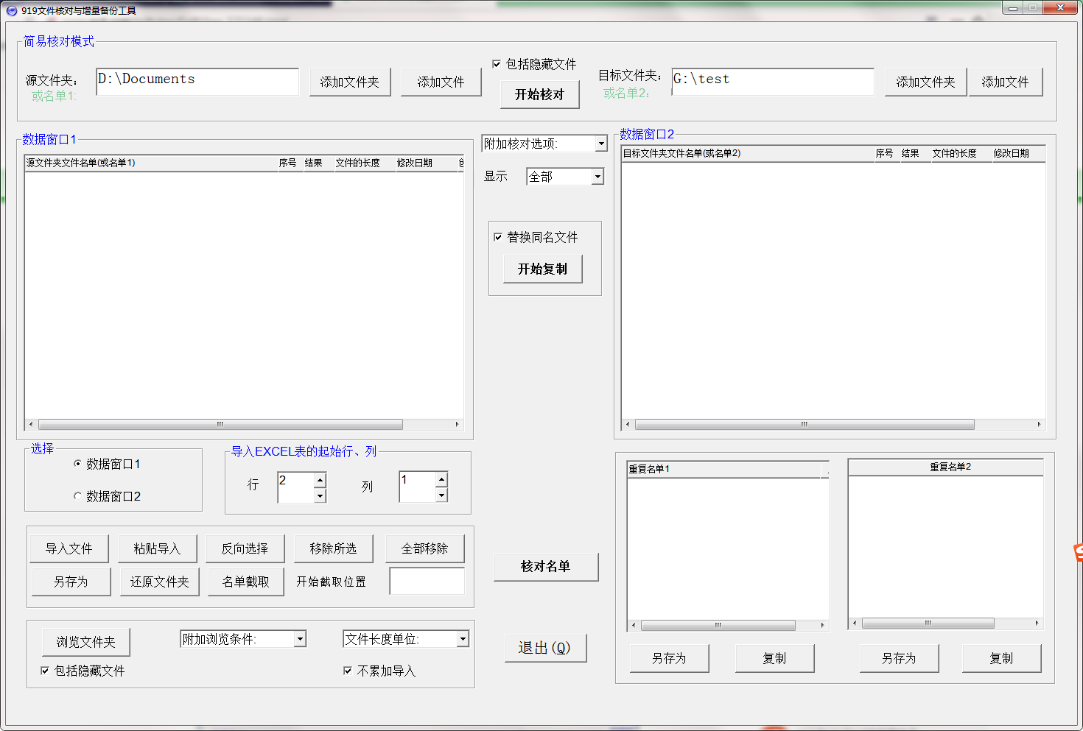This screenshot has height=731, width=1083.
Task: Toggle the 不累加导入 checkbox
Action: point(348,671)
